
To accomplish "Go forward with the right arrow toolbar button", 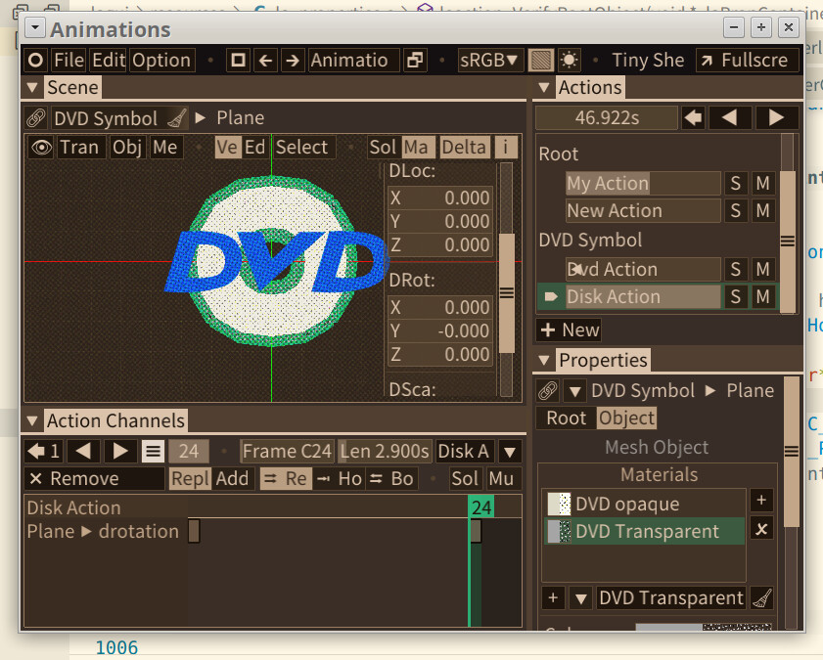I will point(293,61).
